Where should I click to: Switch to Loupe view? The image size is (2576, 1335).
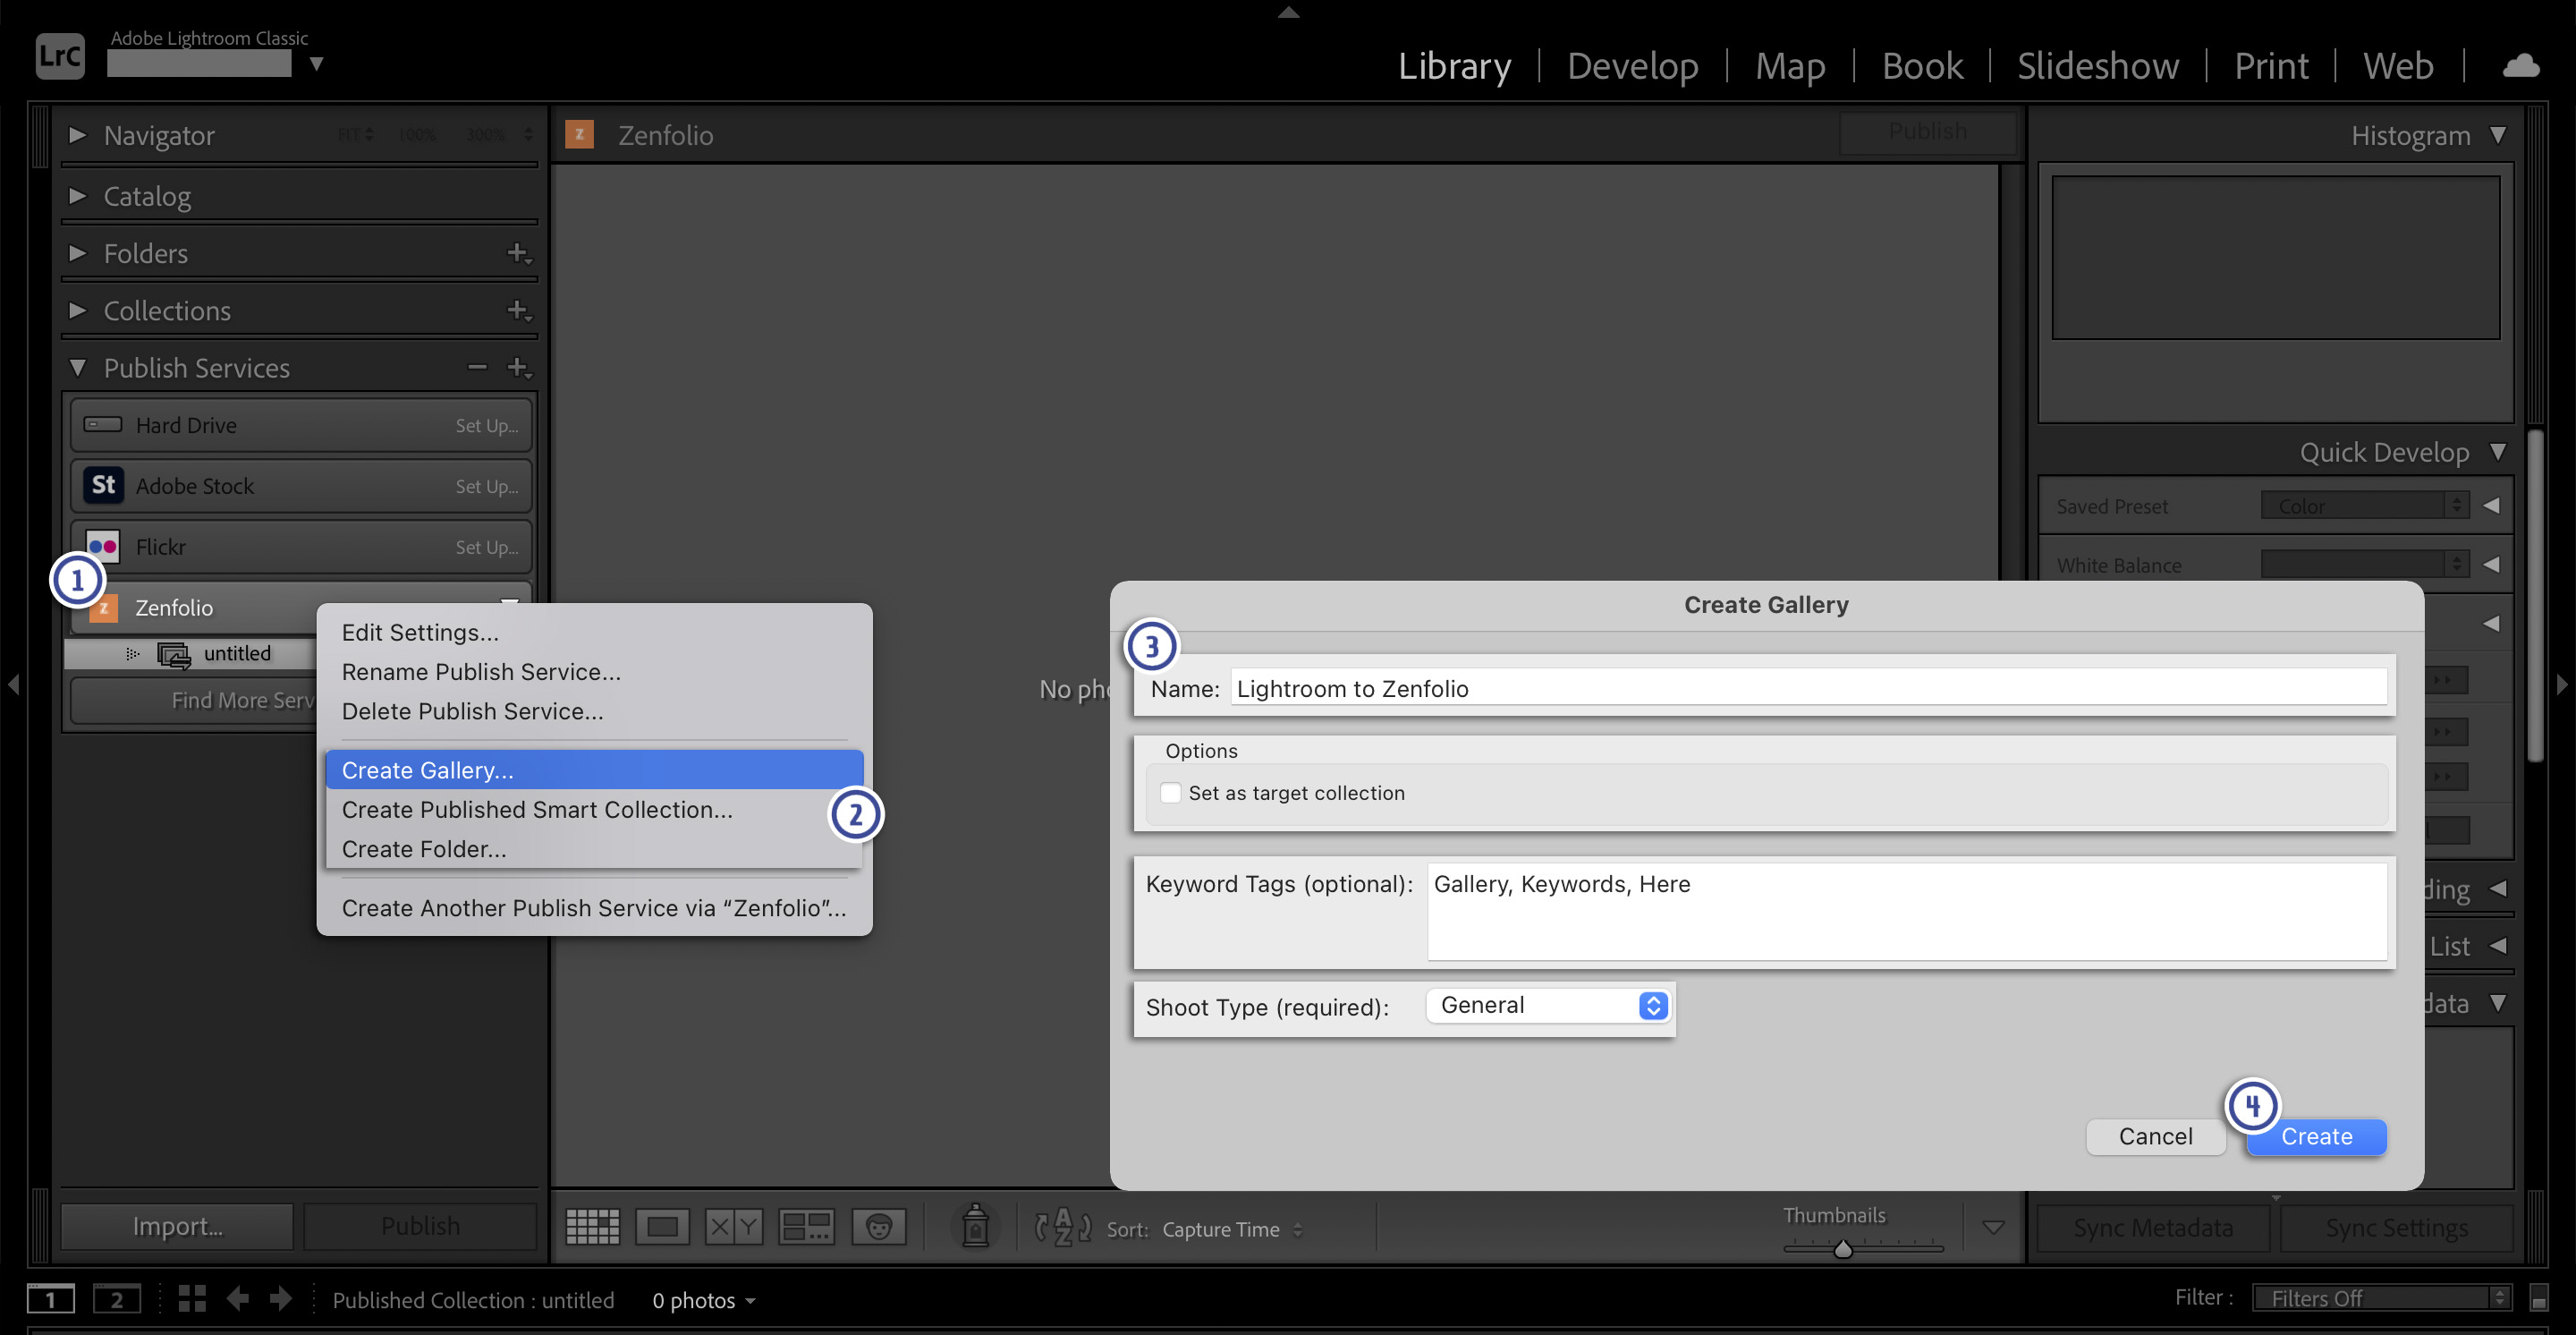point(662,1227)
